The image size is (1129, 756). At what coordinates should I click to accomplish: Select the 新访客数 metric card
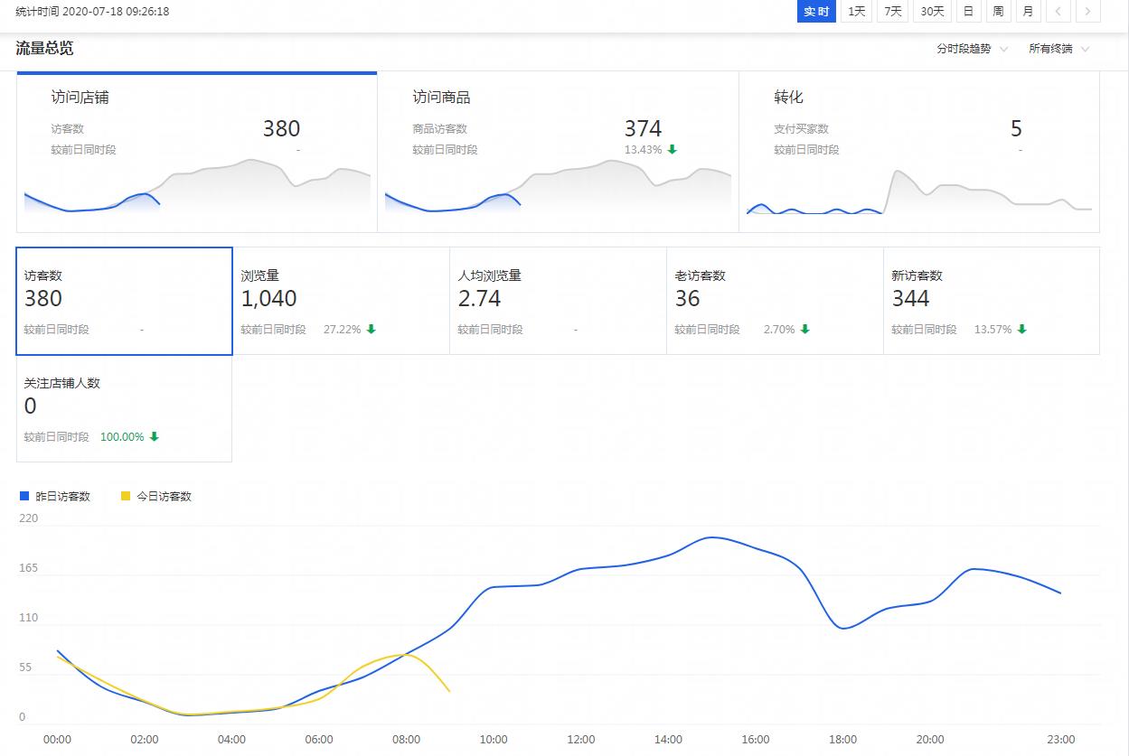(x=991, y=301)
